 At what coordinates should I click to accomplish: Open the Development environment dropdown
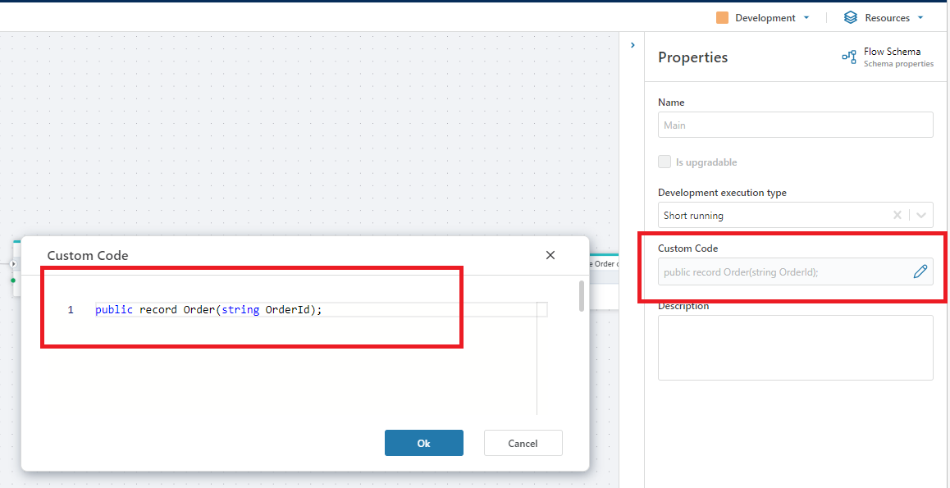(x=806, y=17)
